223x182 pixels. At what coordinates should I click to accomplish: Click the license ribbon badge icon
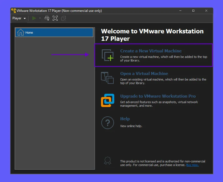click(107, 160)
